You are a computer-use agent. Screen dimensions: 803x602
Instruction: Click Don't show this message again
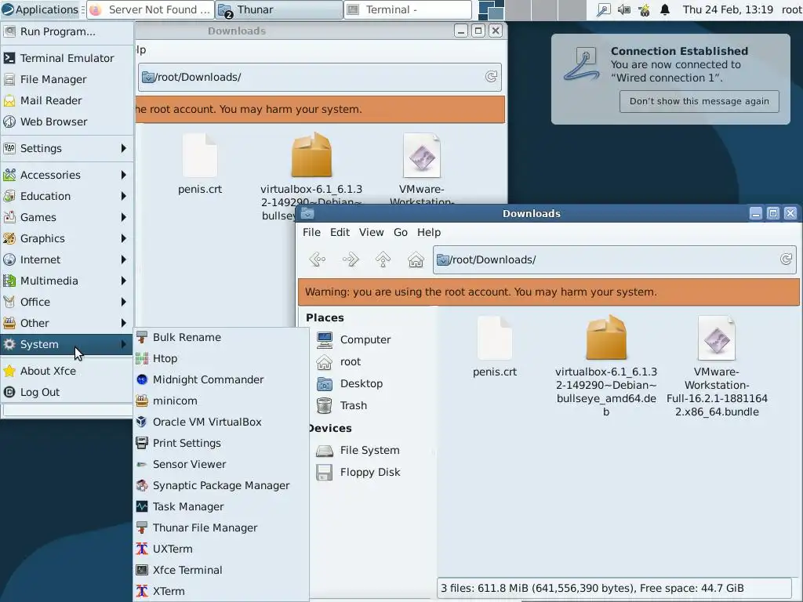[x=699, y=101]
